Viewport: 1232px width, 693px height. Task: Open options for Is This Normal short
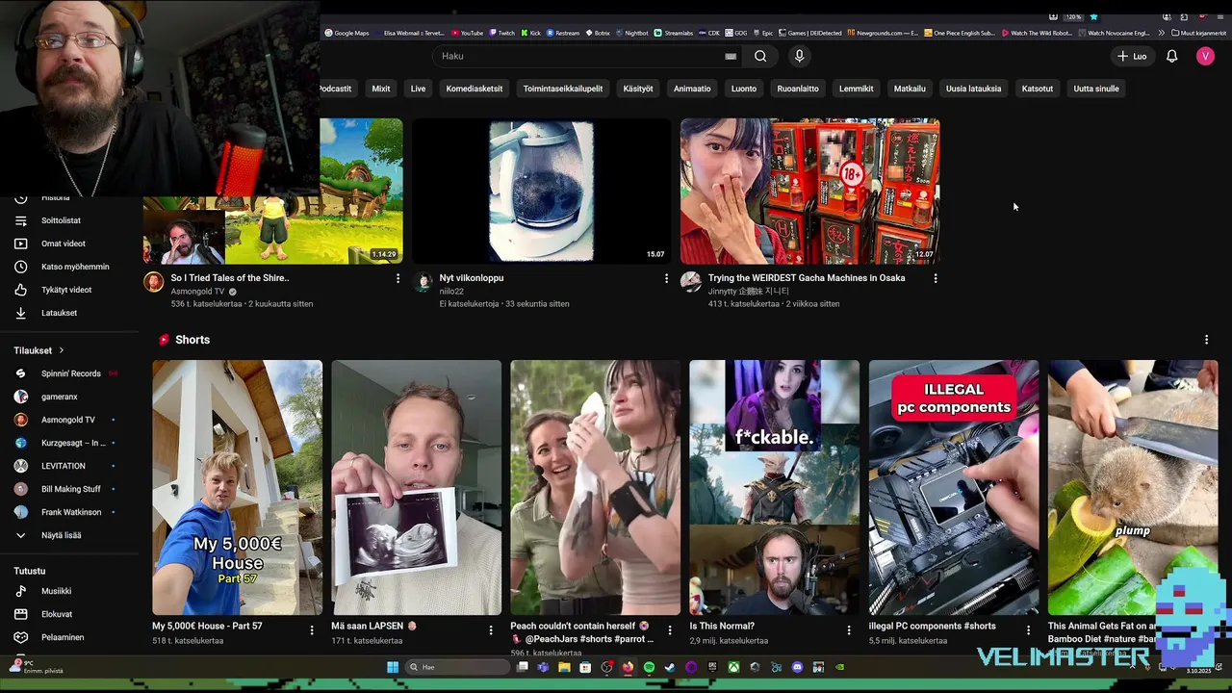[848, 630]
